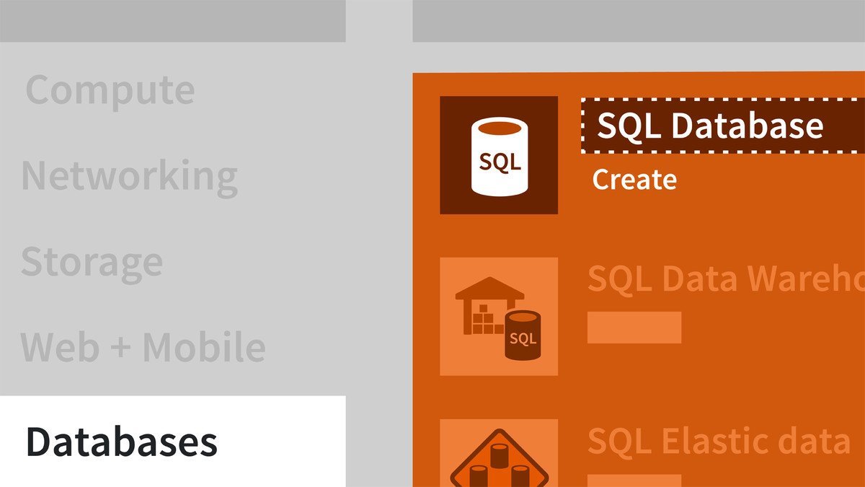Select the highlighted Databases category
The height and width of the screenshot is (487, 865).
(122, 442)
